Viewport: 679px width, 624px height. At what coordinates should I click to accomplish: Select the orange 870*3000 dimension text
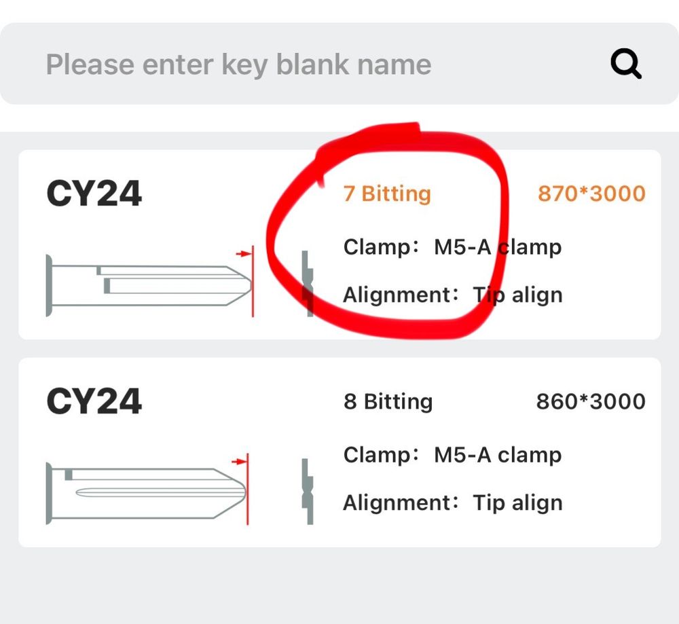(x=591, y=194)
